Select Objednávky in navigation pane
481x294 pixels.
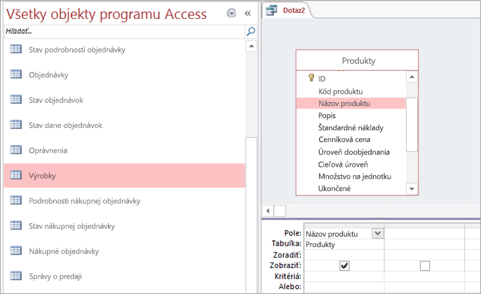124,75
